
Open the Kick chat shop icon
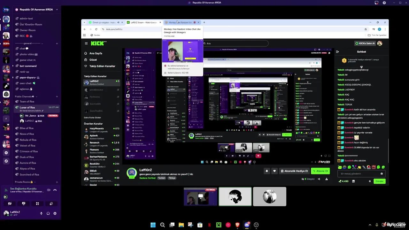[x=353, y=181]
